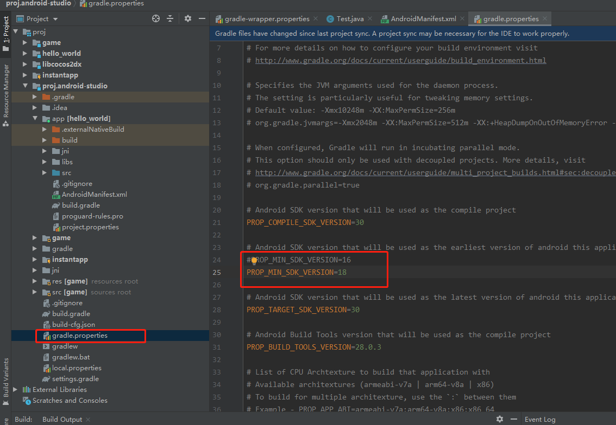
Task: Click PROP_COMPILE_SDK_VERSION=30 line
Action: pyautogui.click(x=305, y=222)
